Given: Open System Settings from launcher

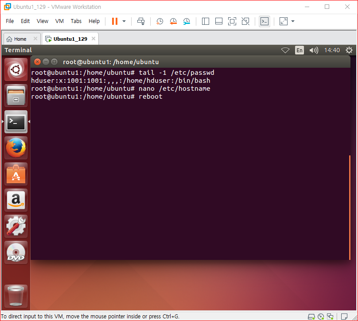Looking at the screenshot, I should coord(16,226).
